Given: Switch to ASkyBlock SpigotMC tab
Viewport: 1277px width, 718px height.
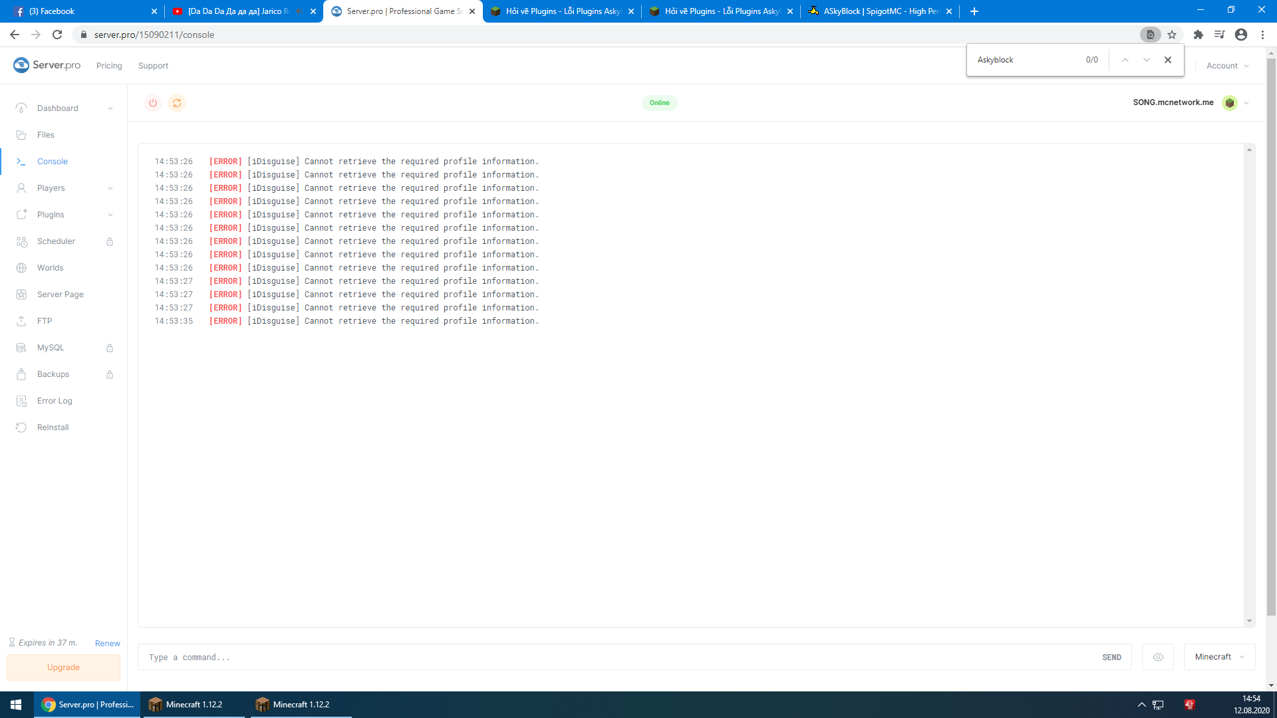Looking at the screenshot, I should coord(879,11).
